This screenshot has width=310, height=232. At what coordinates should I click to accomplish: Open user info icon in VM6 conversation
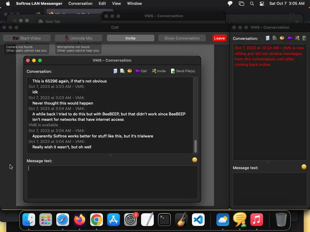(122, 71)
